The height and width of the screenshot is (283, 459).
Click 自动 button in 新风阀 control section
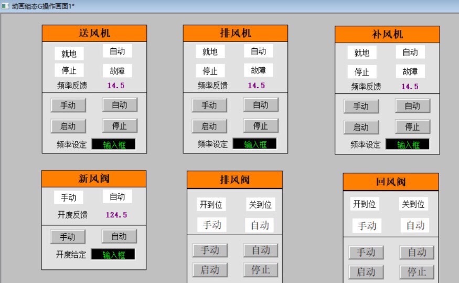point(119,236)
